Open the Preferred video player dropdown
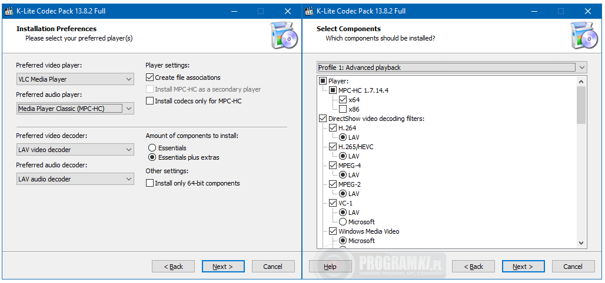This screenshot has width=605, height=283. click(x=75, y=79)
